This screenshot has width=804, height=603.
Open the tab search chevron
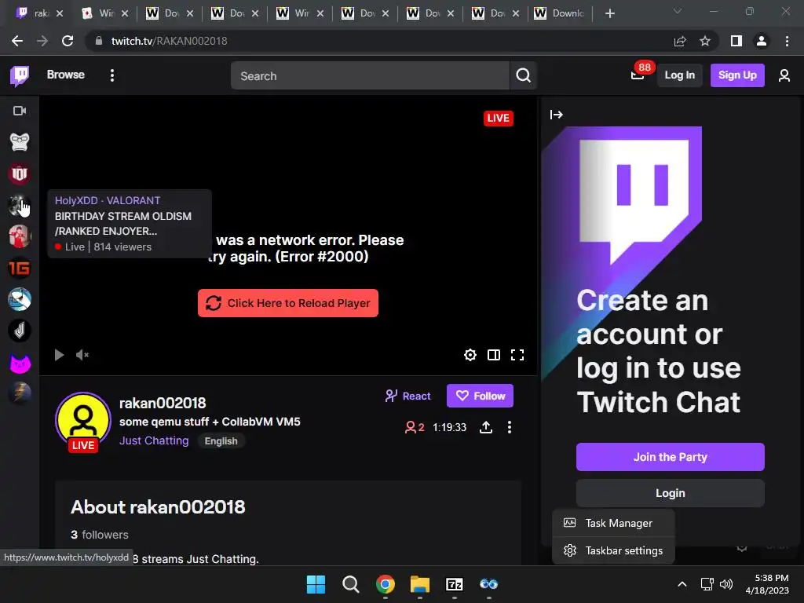coord(678,11)
